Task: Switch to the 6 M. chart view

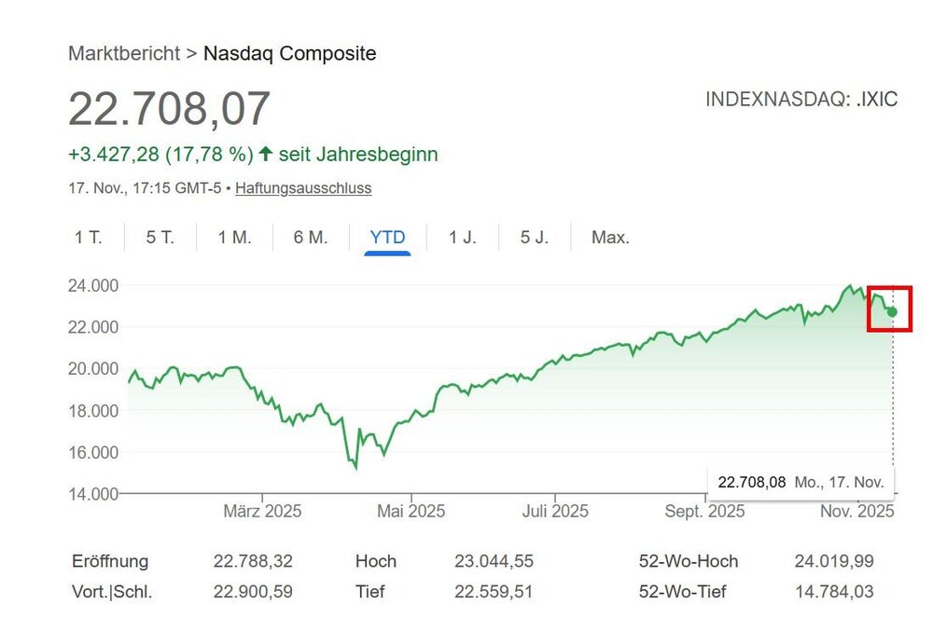Action: (x=309, y=238)
